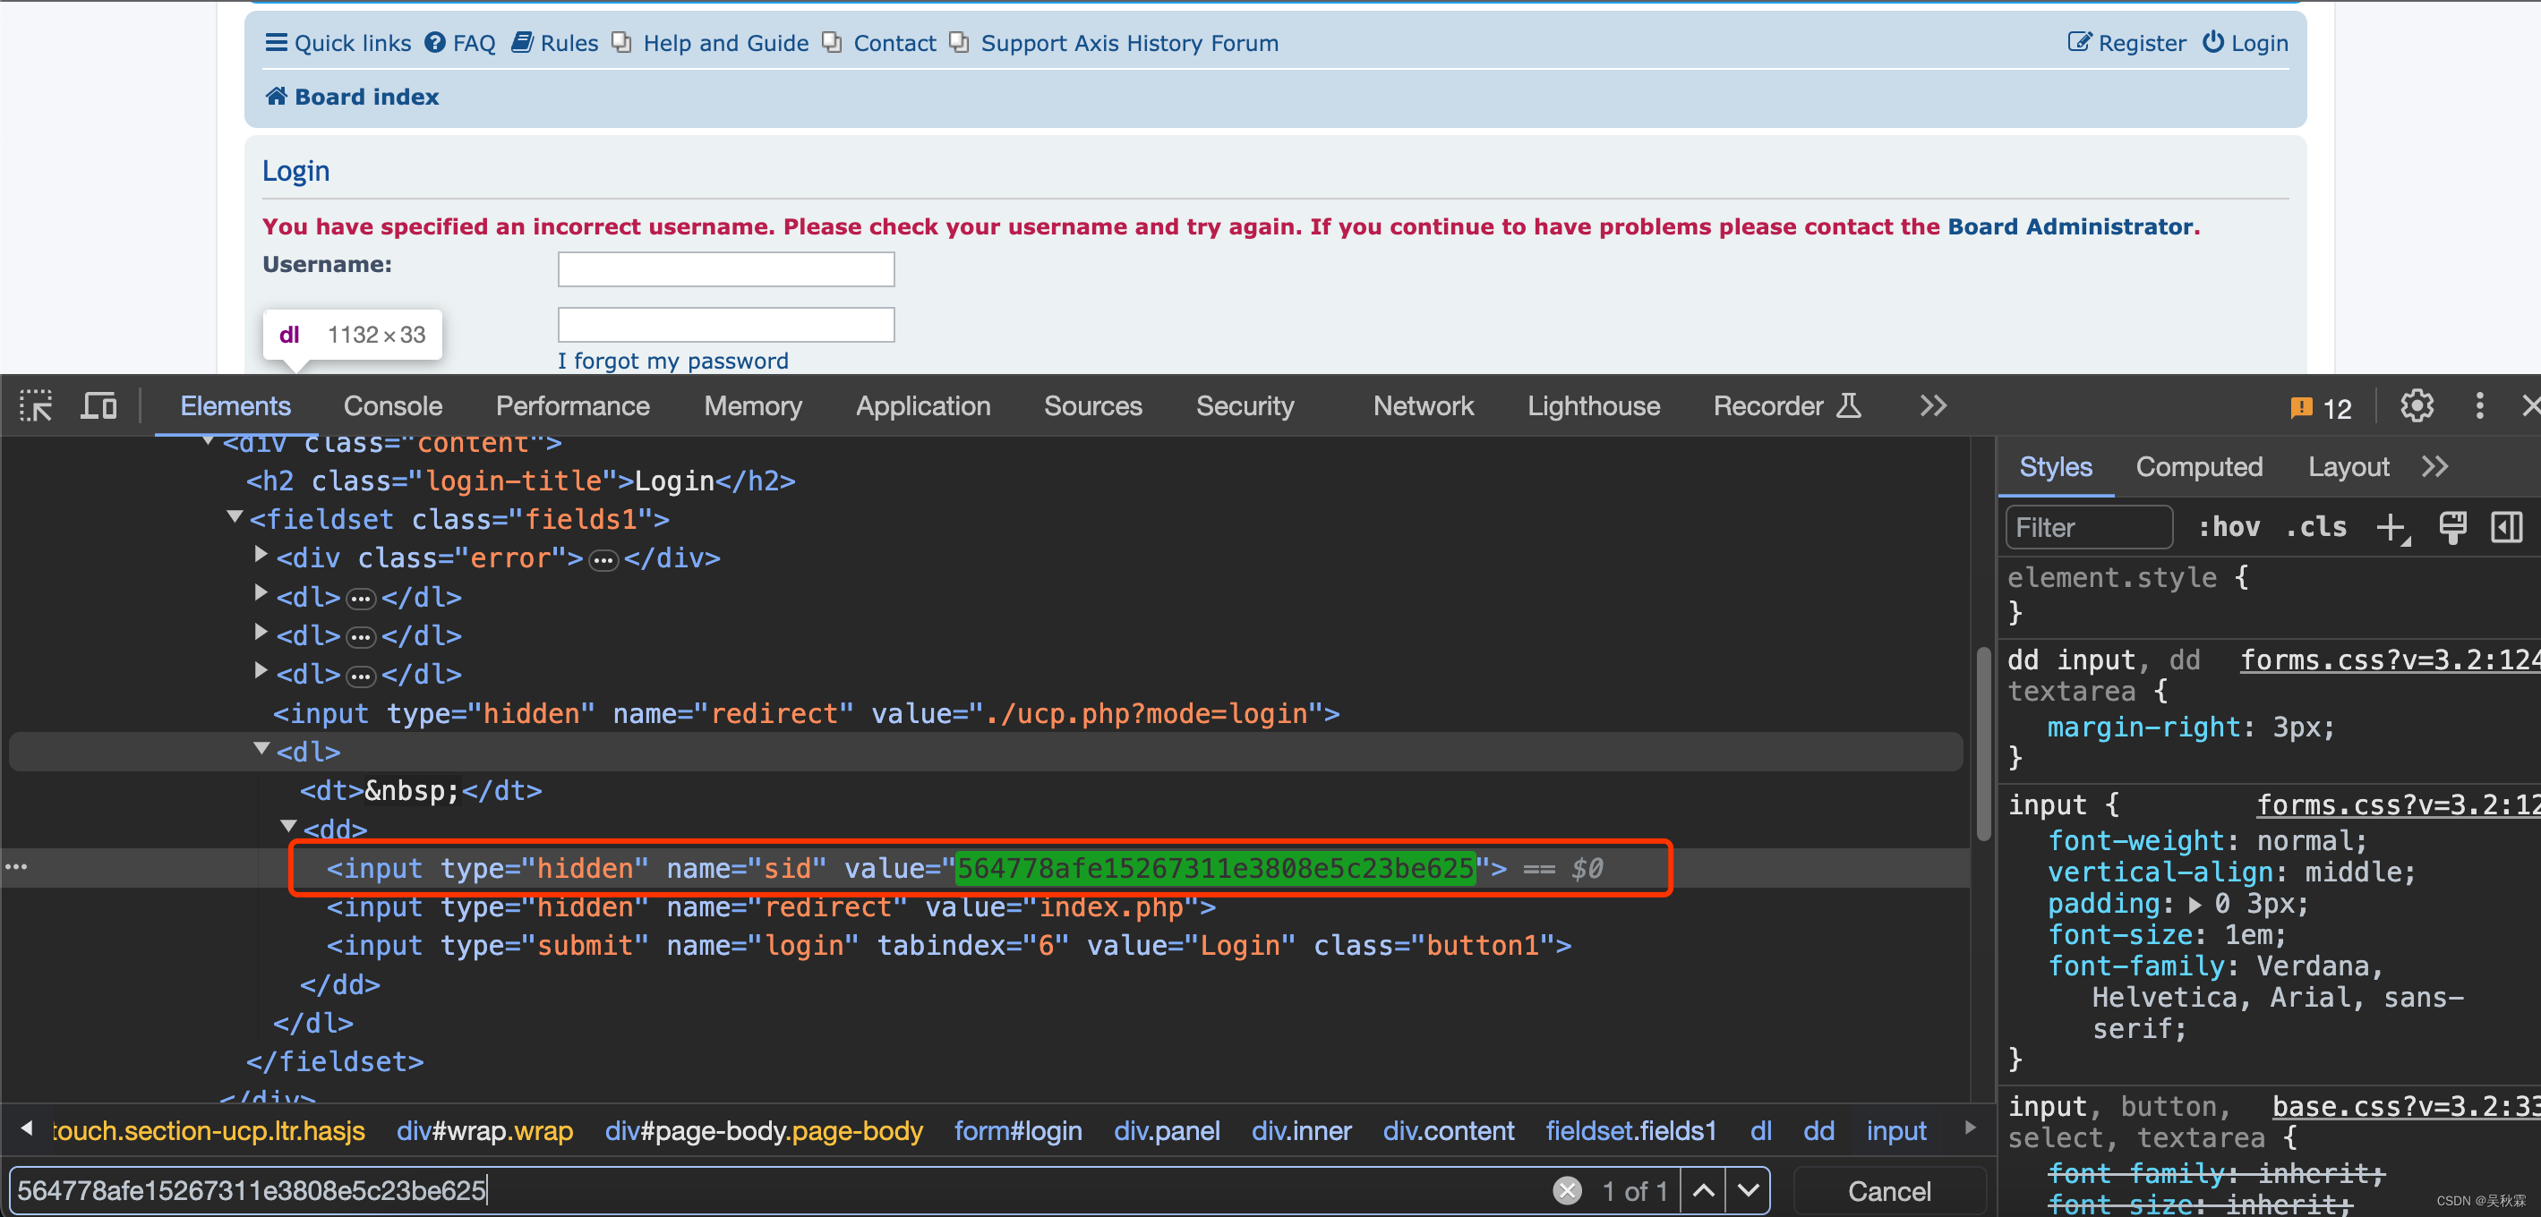The width and height of the screenshot is (2541, 1217).
Task: Open the Performance tab
Action: click(x=572, y=406)
